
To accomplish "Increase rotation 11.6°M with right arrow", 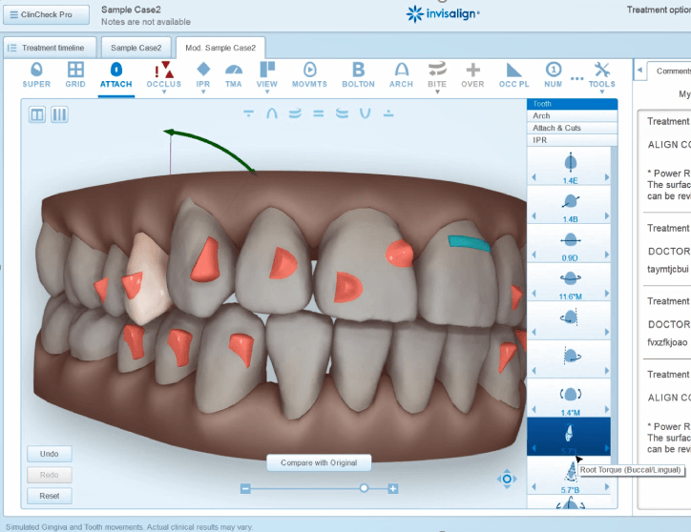I will pos(607,294).
